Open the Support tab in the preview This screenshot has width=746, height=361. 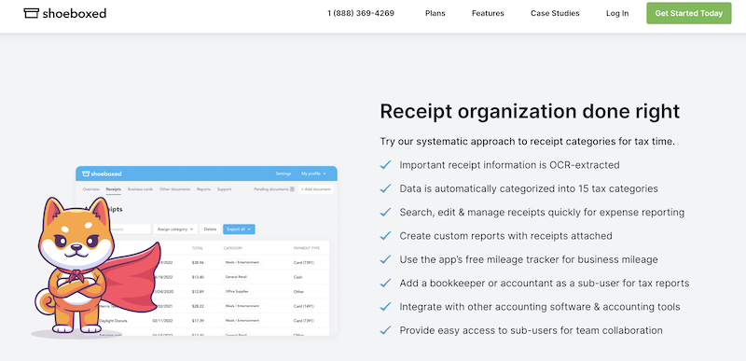224,189
